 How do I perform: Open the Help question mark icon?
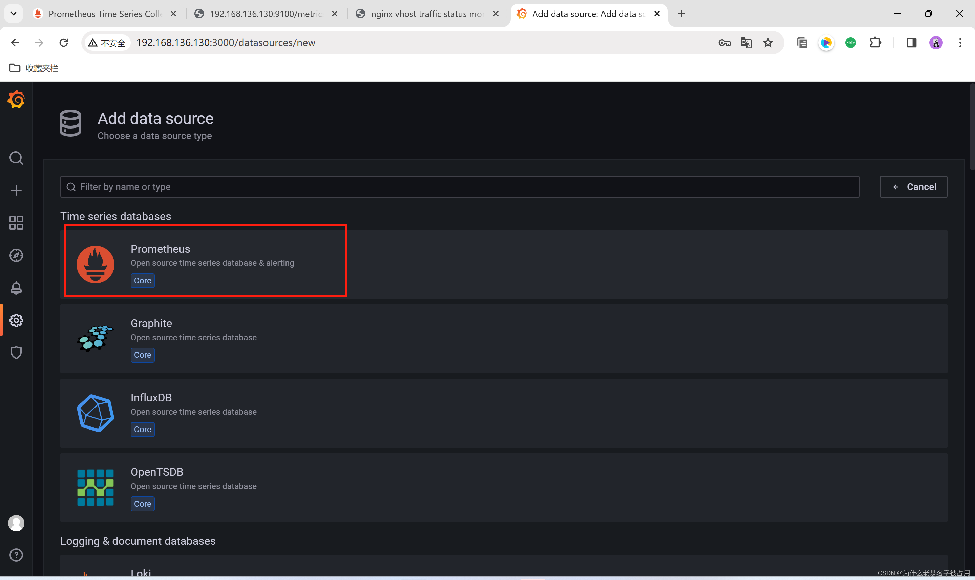(x=16, y=555)
